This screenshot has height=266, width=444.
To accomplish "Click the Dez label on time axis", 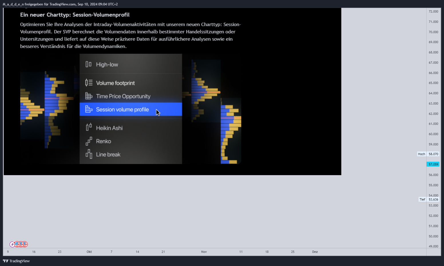I will point(315,252).
